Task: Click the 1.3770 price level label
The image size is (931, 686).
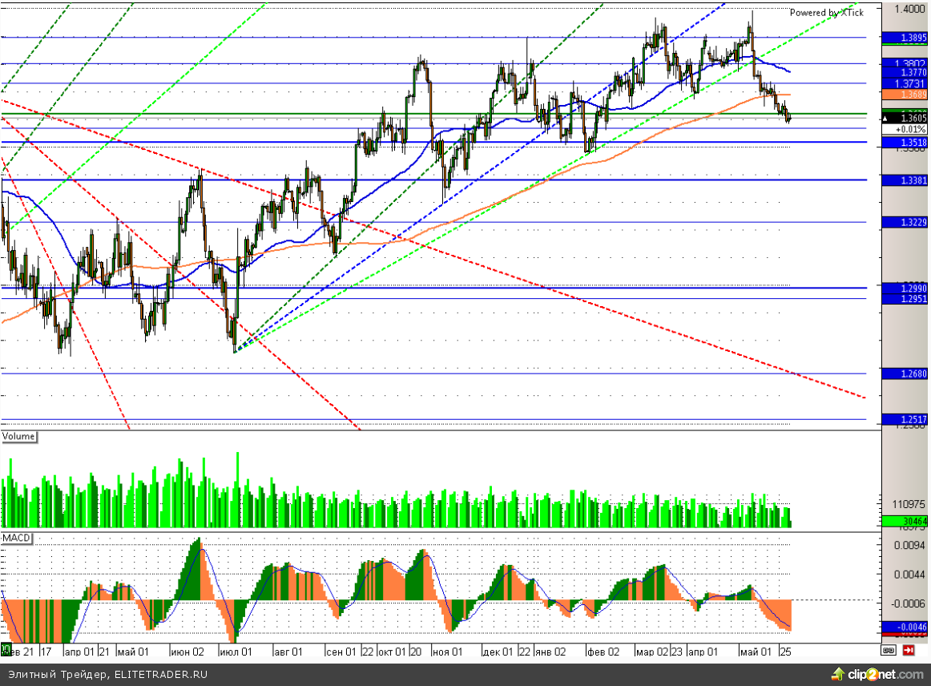Action: pos(905,72)
